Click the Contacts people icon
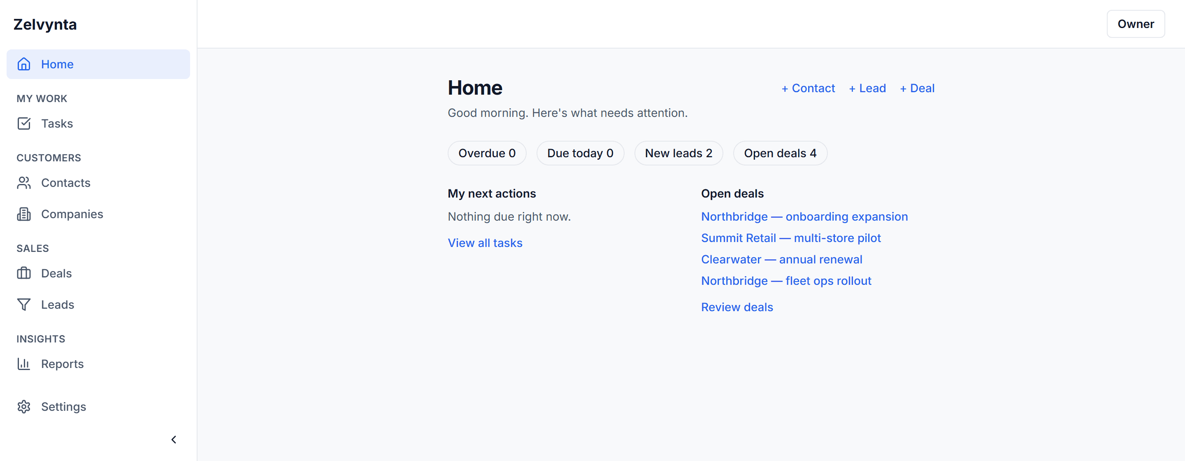 24,183
